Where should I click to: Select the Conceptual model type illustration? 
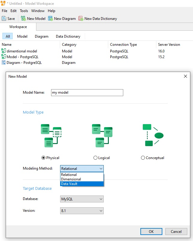point(153,135)
